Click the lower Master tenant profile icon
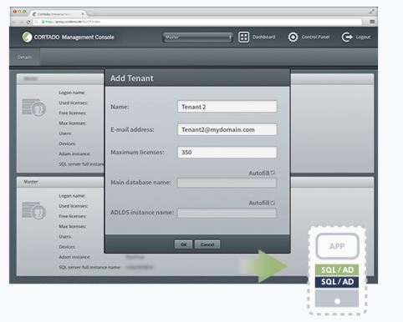Image resolution: width=403 pixels, height=322 pixels. pos(33,210)
